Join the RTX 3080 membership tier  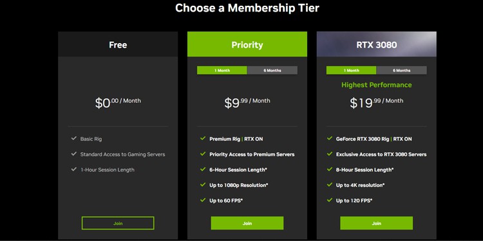click(x=377, y=223)
